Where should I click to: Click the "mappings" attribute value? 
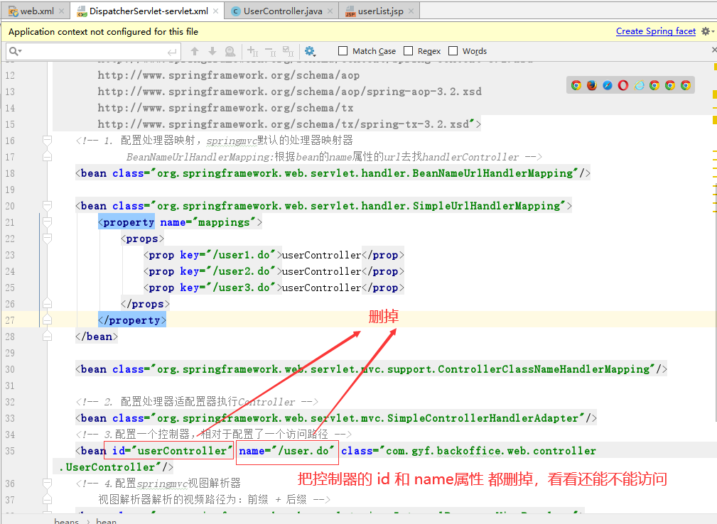tap(224, 222)
